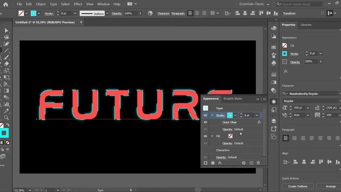This screenshot has width=341, height=192.
Task: Click Arrange button
Action: coord(330,186)
